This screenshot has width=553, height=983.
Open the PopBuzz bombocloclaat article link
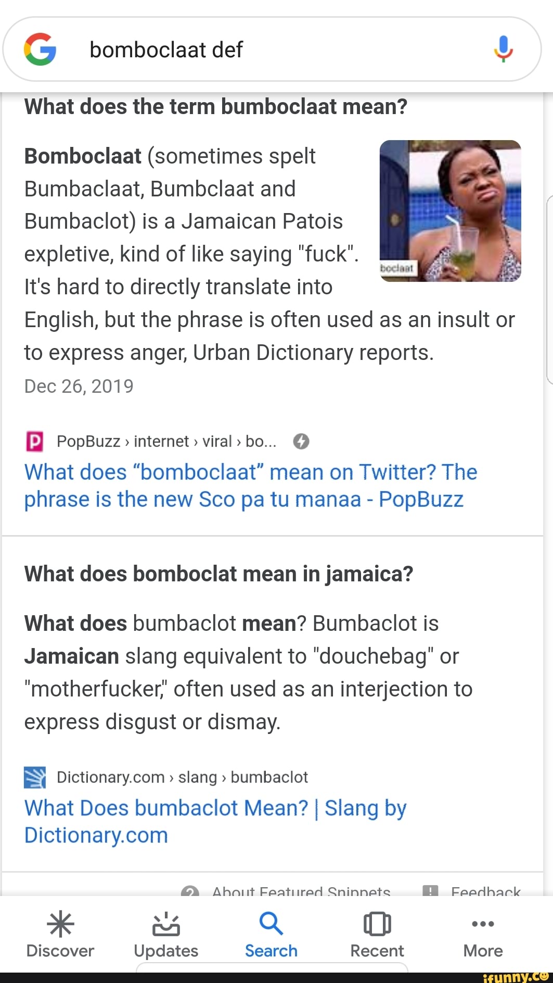point(250,486)
